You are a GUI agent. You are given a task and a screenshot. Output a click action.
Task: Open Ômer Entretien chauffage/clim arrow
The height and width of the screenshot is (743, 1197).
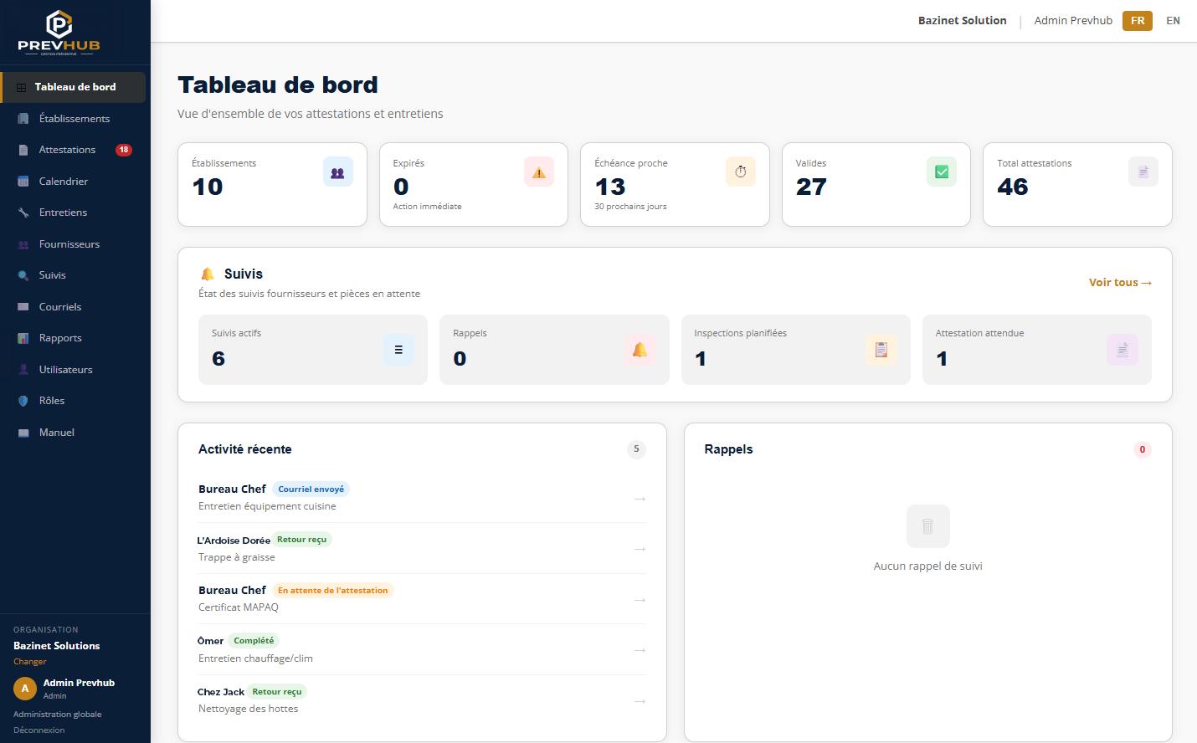pos(640,650)
